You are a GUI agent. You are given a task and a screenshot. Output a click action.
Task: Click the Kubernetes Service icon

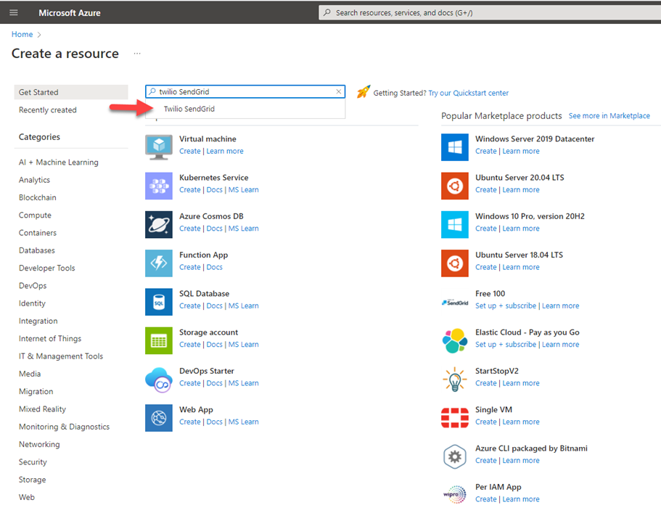point(158,186)
